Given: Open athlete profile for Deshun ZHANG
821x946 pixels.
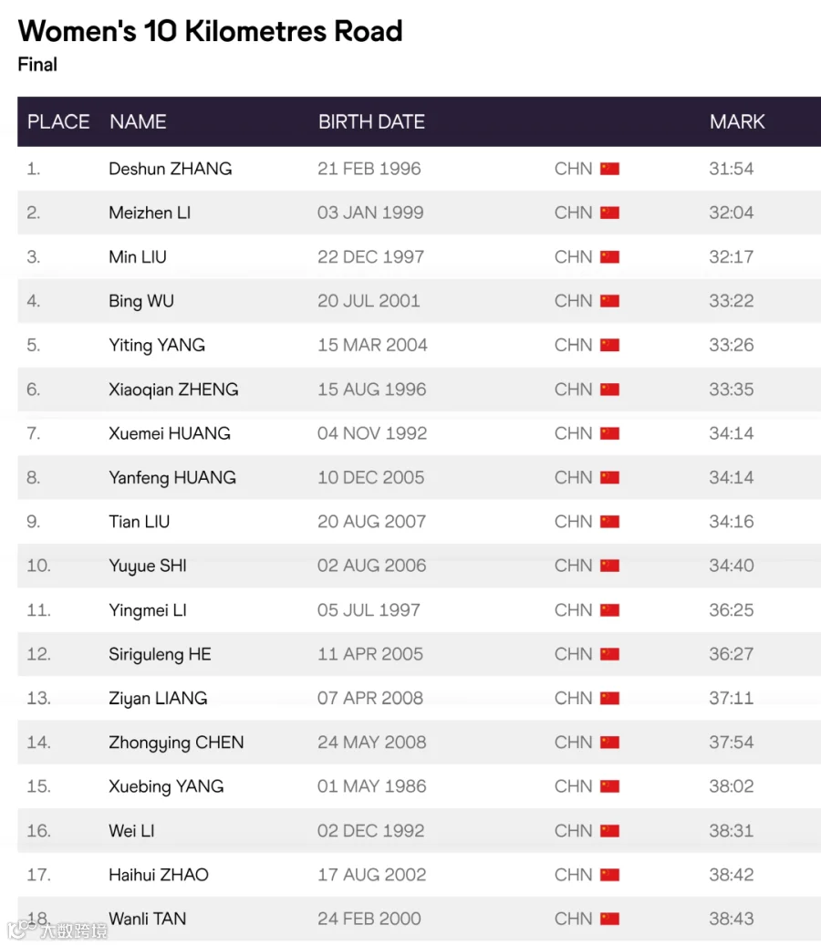Looking at the screenshot, I should pos(170,169).
